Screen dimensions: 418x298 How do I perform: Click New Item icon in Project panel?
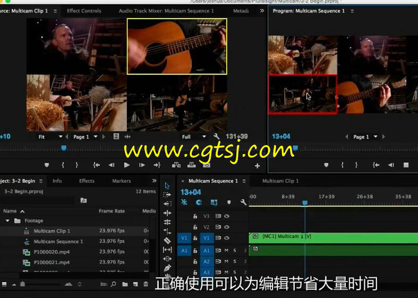click(135, 284)
